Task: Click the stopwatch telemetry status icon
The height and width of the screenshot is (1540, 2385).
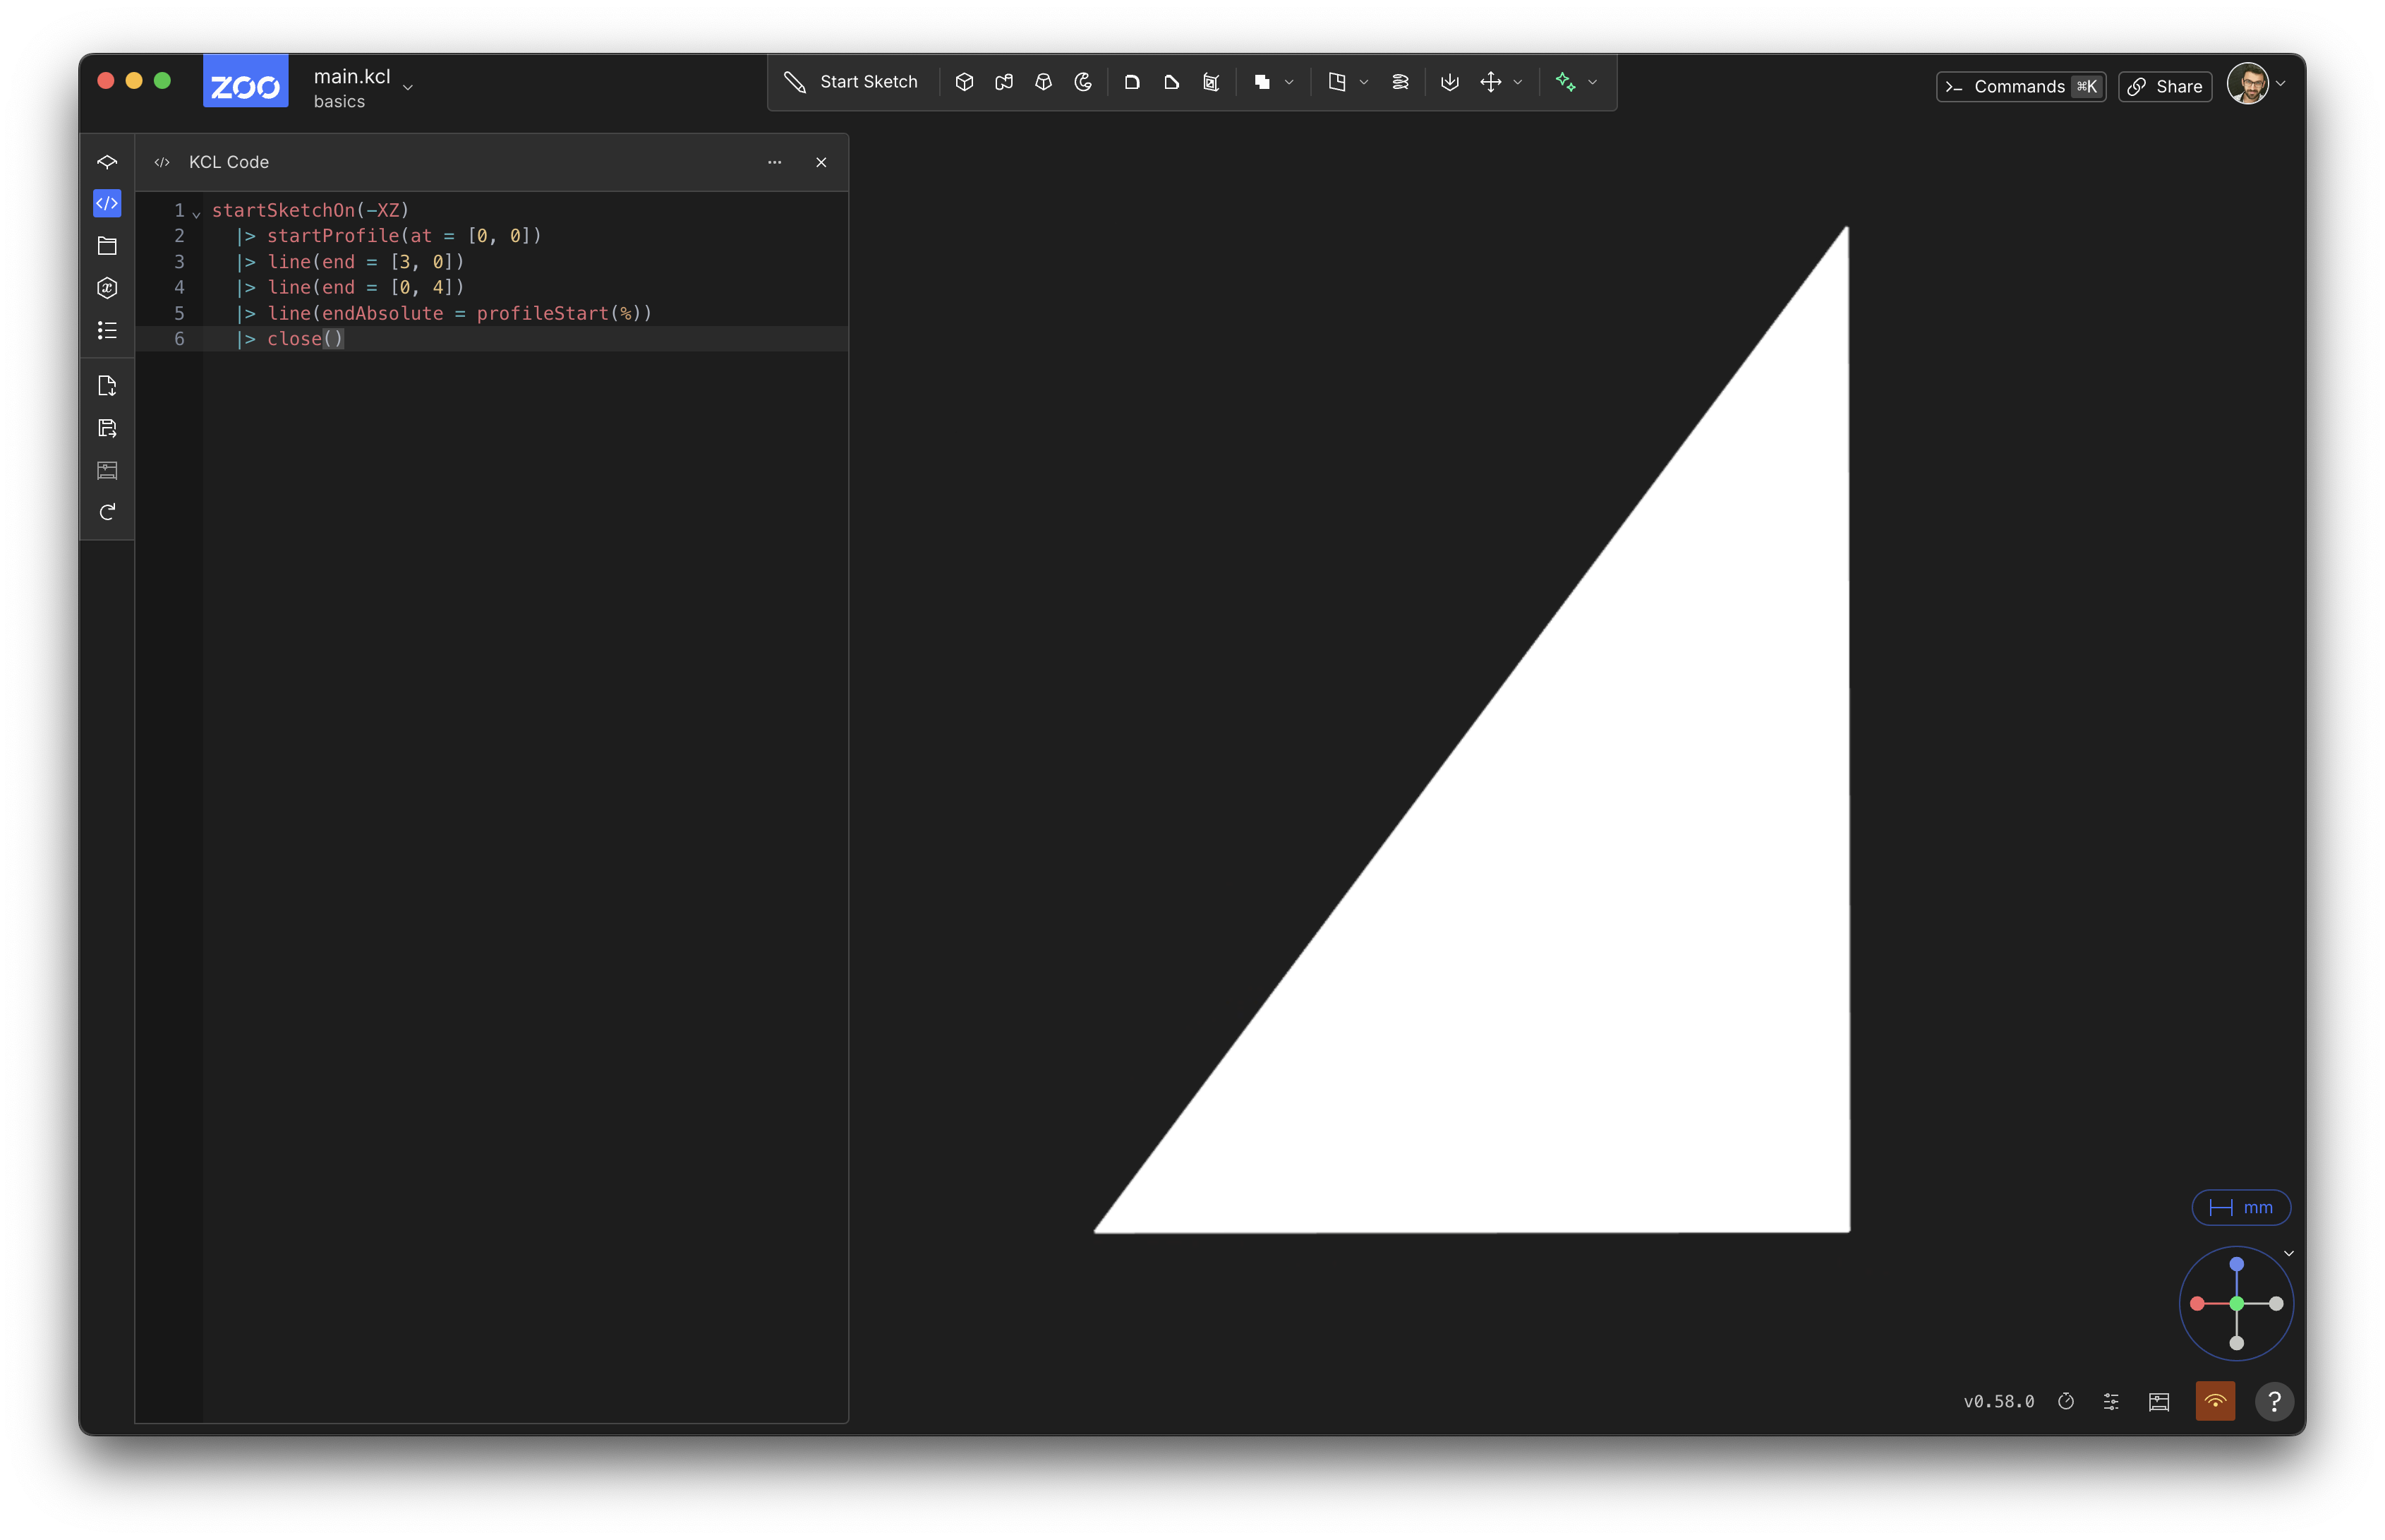Action: (x=2066, y=1402)
